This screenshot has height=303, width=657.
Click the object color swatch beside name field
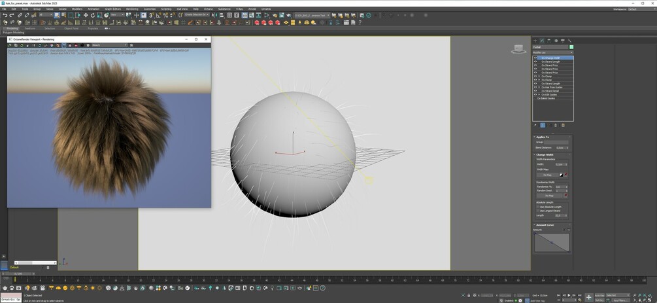571,47
